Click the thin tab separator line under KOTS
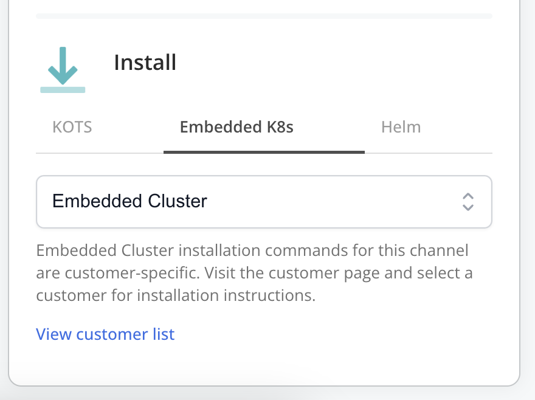This screenshot has height=400, width=535. pyautogui.click(x=97, y=153)
